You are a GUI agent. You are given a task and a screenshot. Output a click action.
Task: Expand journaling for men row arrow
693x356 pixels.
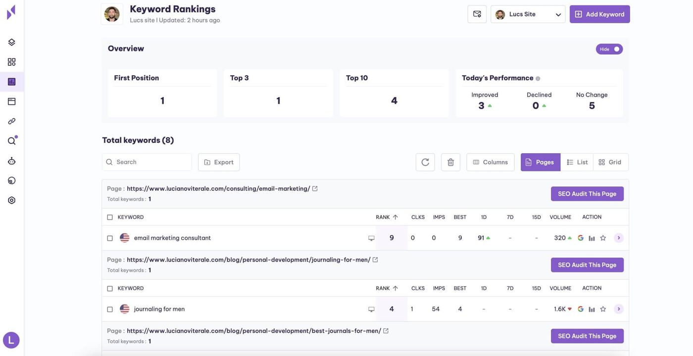[x=619, y=310]
